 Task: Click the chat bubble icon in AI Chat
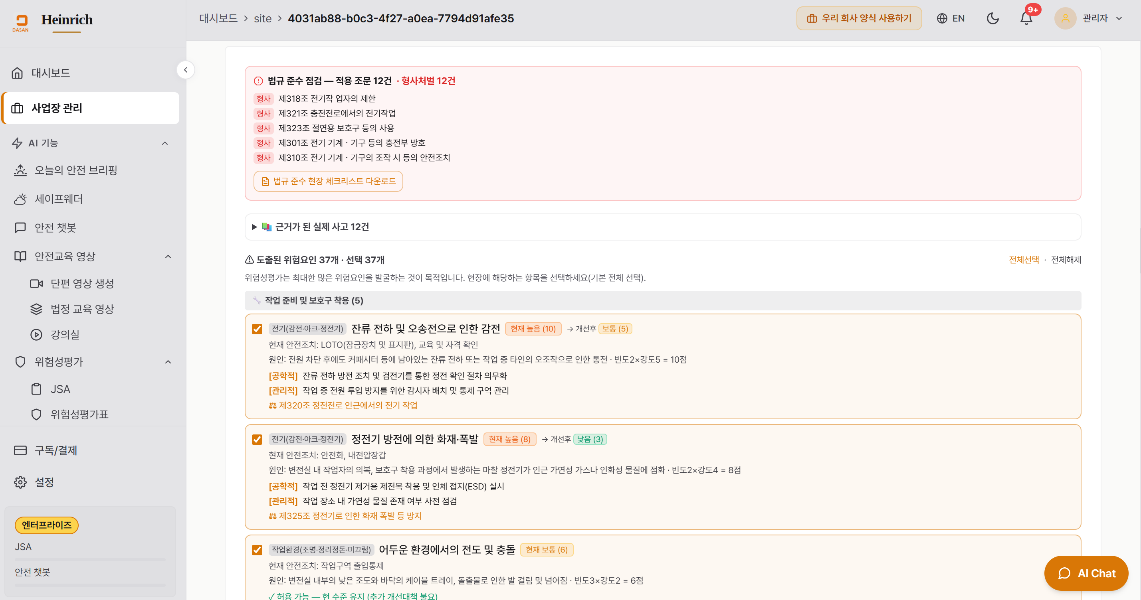1064,573
